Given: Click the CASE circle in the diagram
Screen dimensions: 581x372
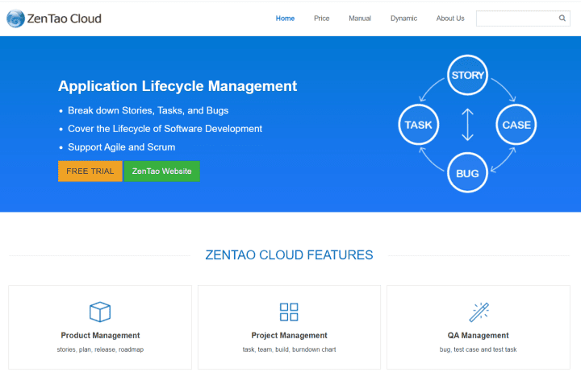Looking at the screenshot, I should click(x=516, y=125).
